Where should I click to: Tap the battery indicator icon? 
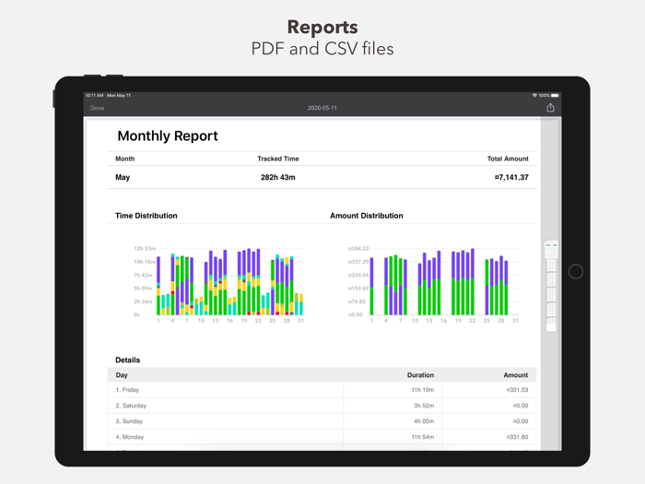(555, 96)
